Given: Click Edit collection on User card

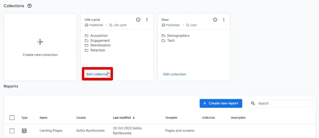Looking at the screenshot, I should pyautogui.click(x=174, y=74).
